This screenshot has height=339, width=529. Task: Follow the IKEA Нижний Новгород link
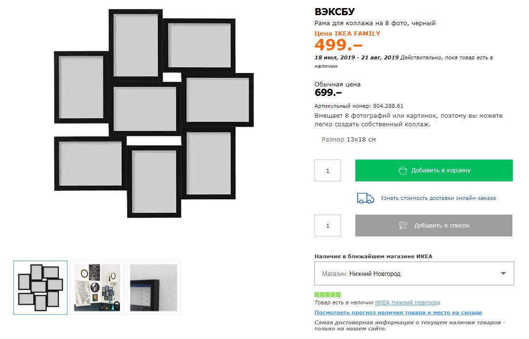407,302
